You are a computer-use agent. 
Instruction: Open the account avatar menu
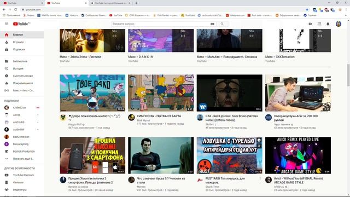point(339,24)
